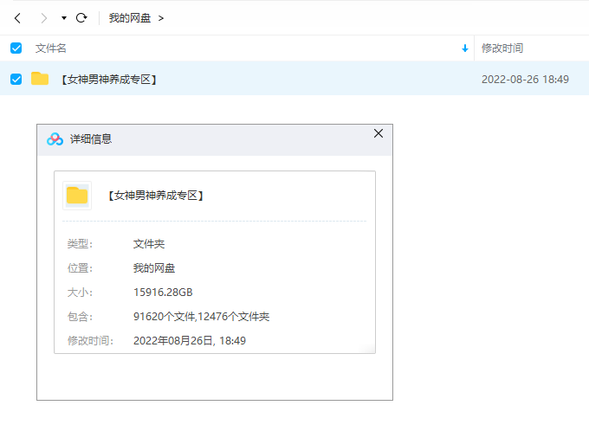
Task: Click the folder title inside the details dialog
Action: point(156,196)
